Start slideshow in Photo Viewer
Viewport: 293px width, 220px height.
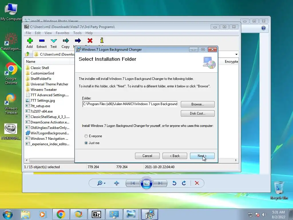pos(146,183)
